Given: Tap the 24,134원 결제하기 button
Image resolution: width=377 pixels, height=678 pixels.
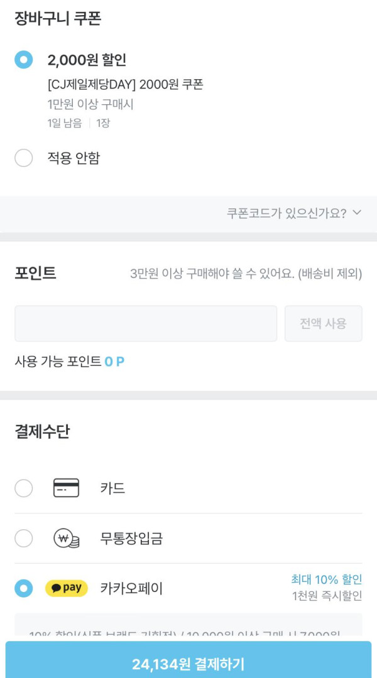Looking at the screenshot, I should (x=188, y=664).
